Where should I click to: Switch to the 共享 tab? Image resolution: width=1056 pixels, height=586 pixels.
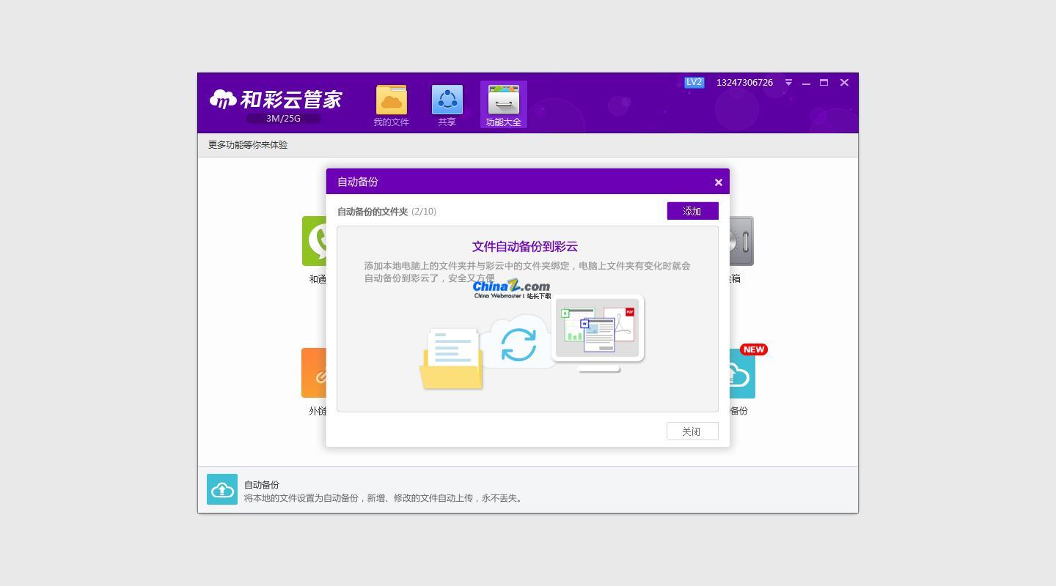[447, 105]
